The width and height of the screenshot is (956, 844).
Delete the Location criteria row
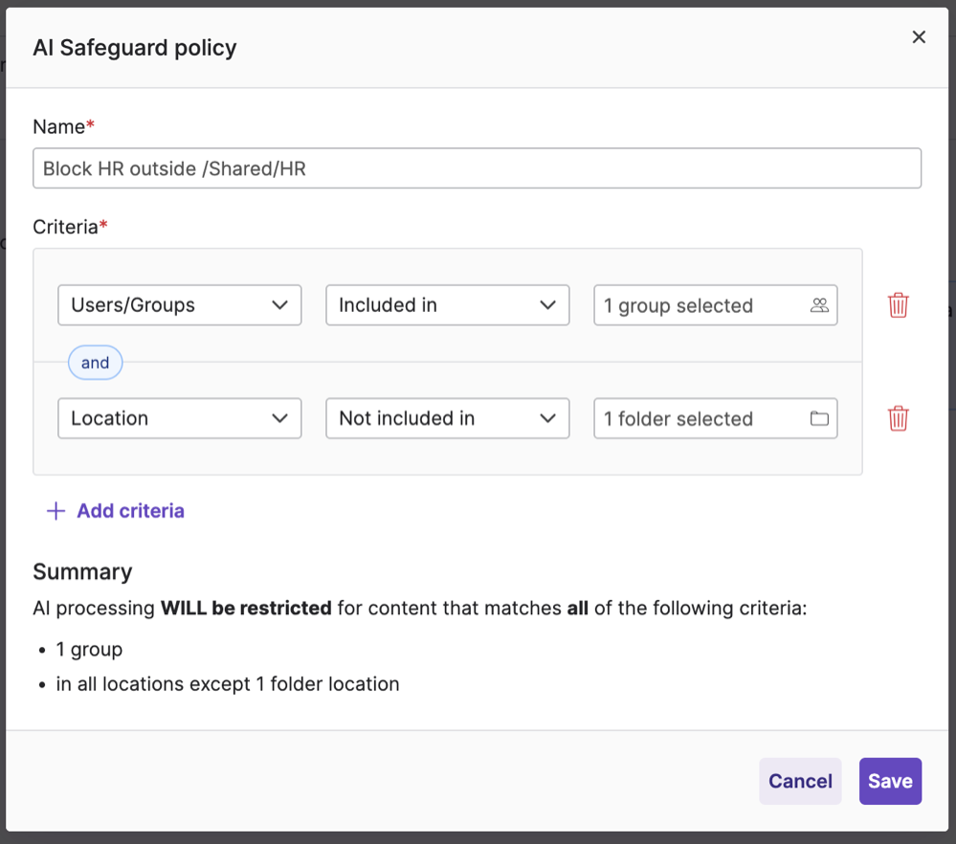(898, 418)
